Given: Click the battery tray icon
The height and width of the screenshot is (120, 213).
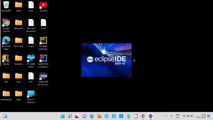Looking at the screenshot, I should 192,116.
